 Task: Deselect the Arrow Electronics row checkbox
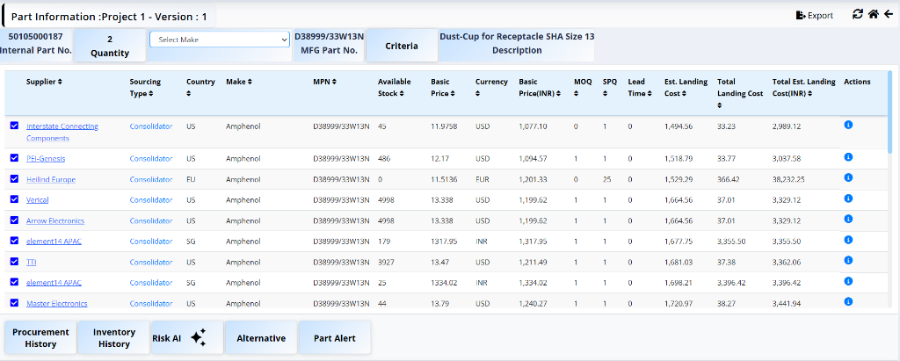[14, 220]
